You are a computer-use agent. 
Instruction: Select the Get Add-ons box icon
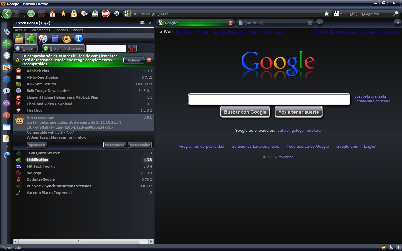[x=19, y=38]
